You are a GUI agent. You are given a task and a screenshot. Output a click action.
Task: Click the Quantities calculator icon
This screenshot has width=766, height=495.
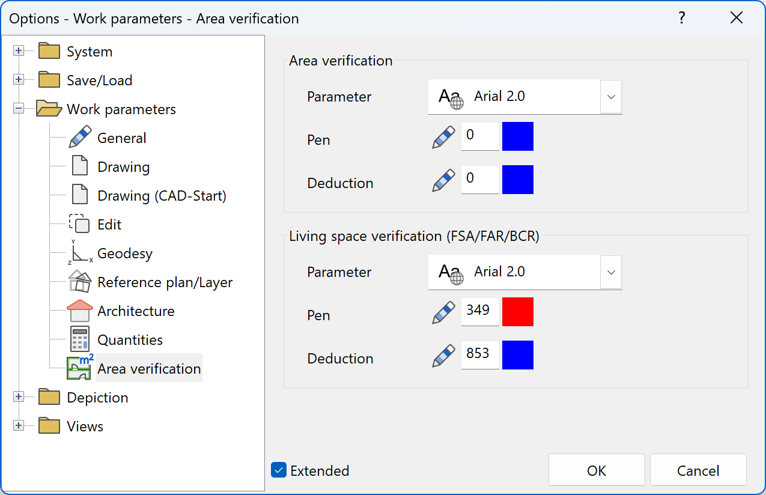(79, 339)
